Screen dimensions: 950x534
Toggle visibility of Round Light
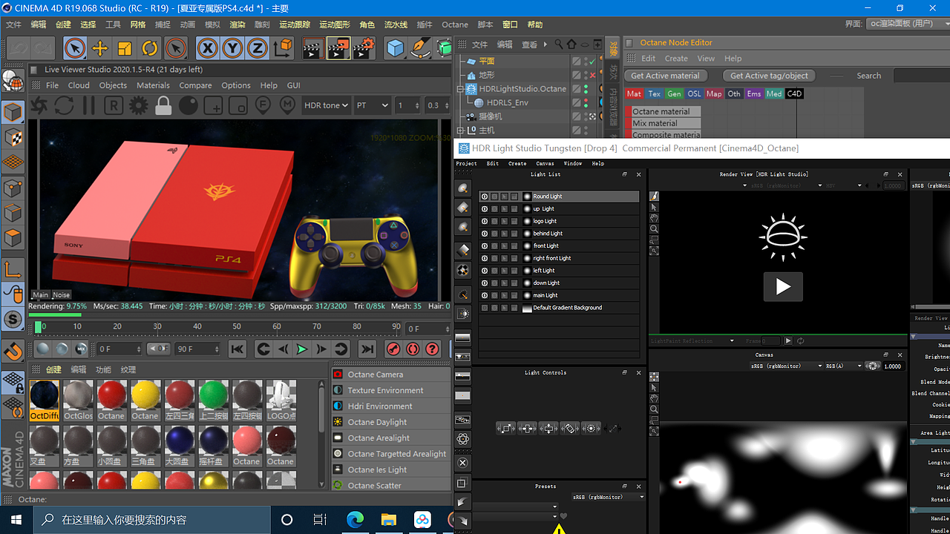tap(485, 197)
